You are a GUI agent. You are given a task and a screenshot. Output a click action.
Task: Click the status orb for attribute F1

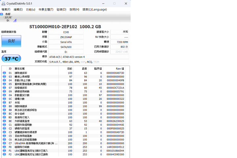click(4, 151)
